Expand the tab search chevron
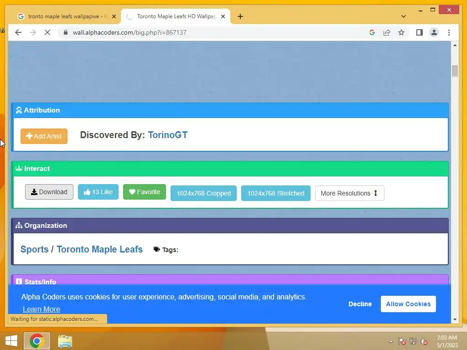467x350 pixels. click(x=404, y=16)
